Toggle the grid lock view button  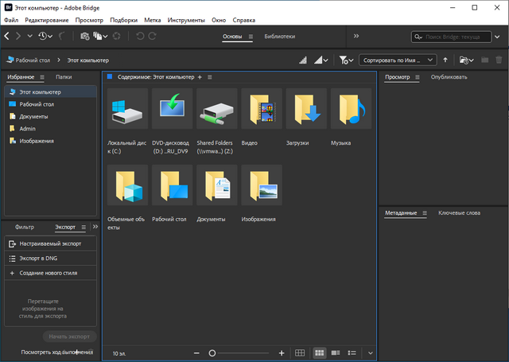point(300,352)
